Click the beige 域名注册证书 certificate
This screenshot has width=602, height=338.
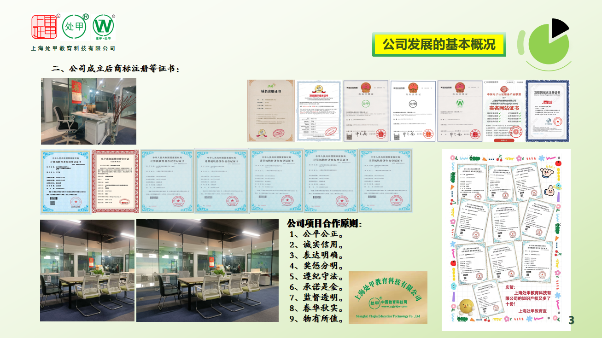270,111
